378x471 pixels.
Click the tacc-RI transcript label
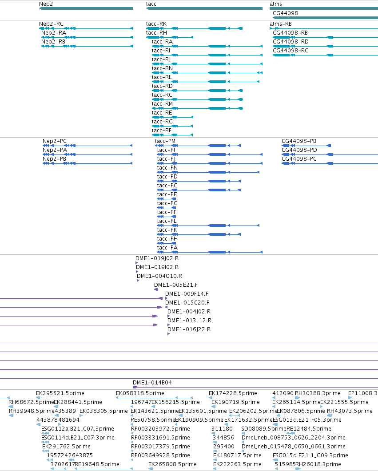(161, 51)
